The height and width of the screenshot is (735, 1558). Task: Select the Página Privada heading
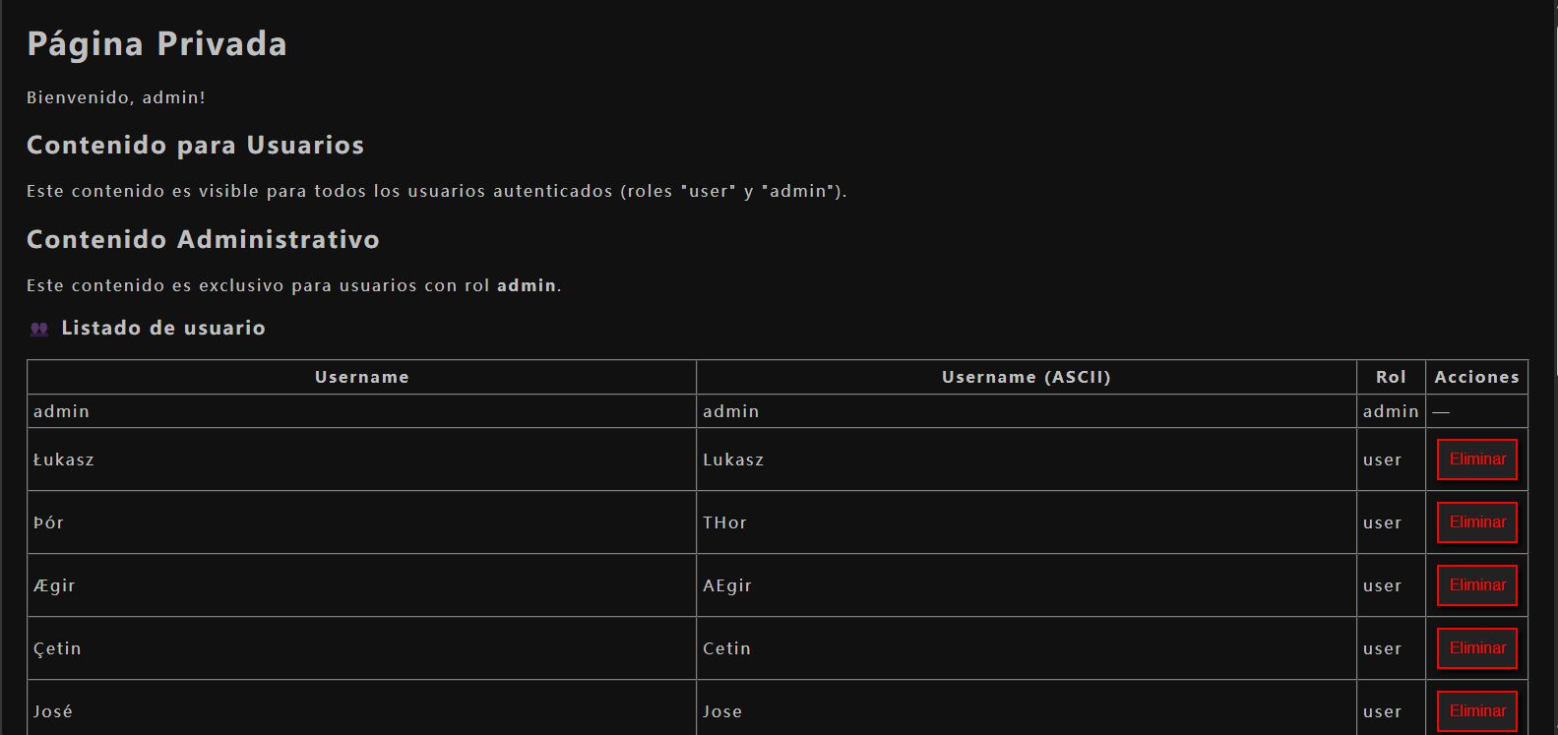coord(156,44)
